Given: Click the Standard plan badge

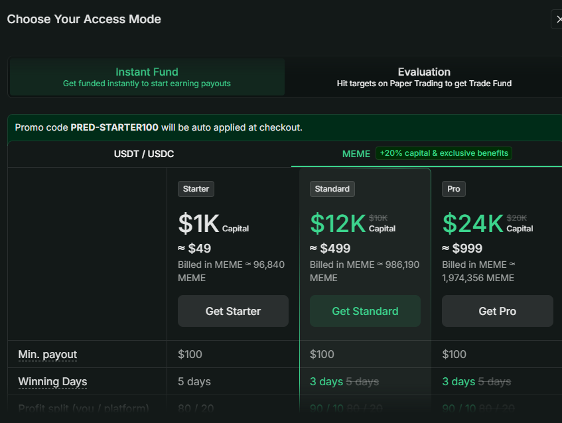Looking at the screenshot, I should pos(332,189).
